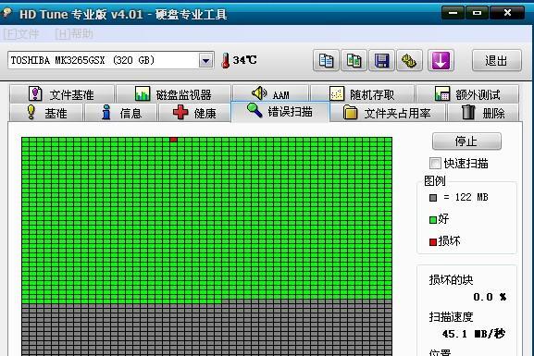
Task: Open the options tools icon
Action: (409, 61)
